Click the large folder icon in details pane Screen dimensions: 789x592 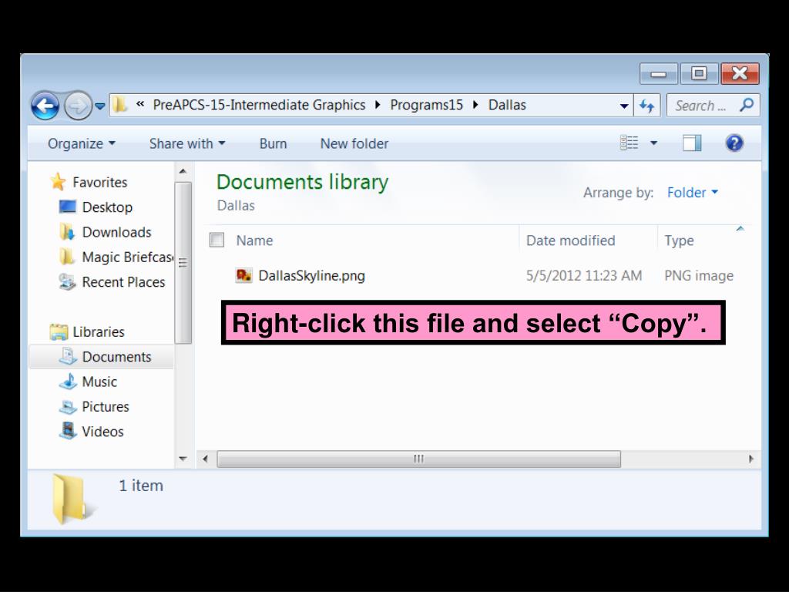[x=73, y=499]
